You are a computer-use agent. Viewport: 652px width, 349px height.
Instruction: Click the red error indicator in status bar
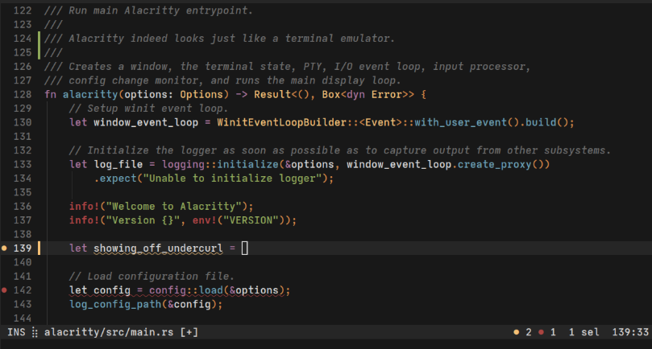541,332
